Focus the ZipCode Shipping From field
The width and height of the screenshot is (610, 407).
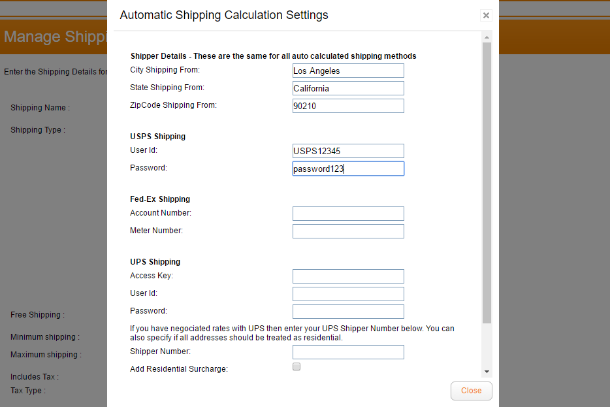point(348,106)
